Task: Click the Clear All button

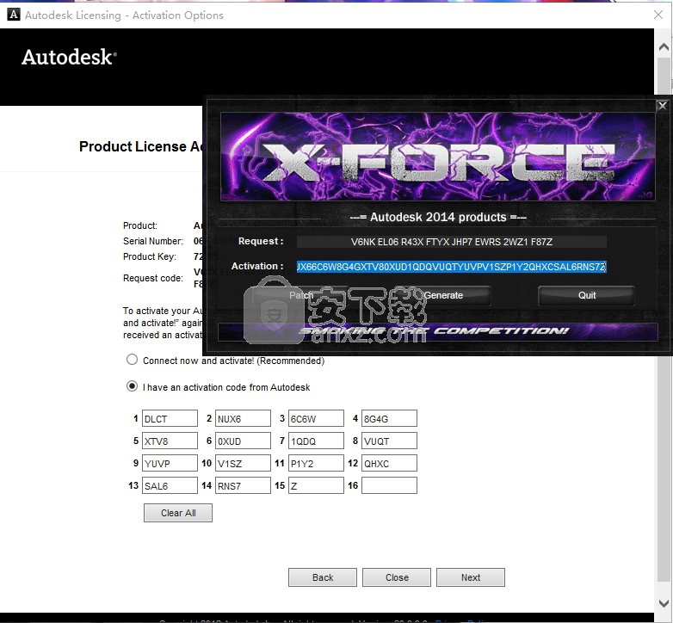Action: click(x=178, y=513)
